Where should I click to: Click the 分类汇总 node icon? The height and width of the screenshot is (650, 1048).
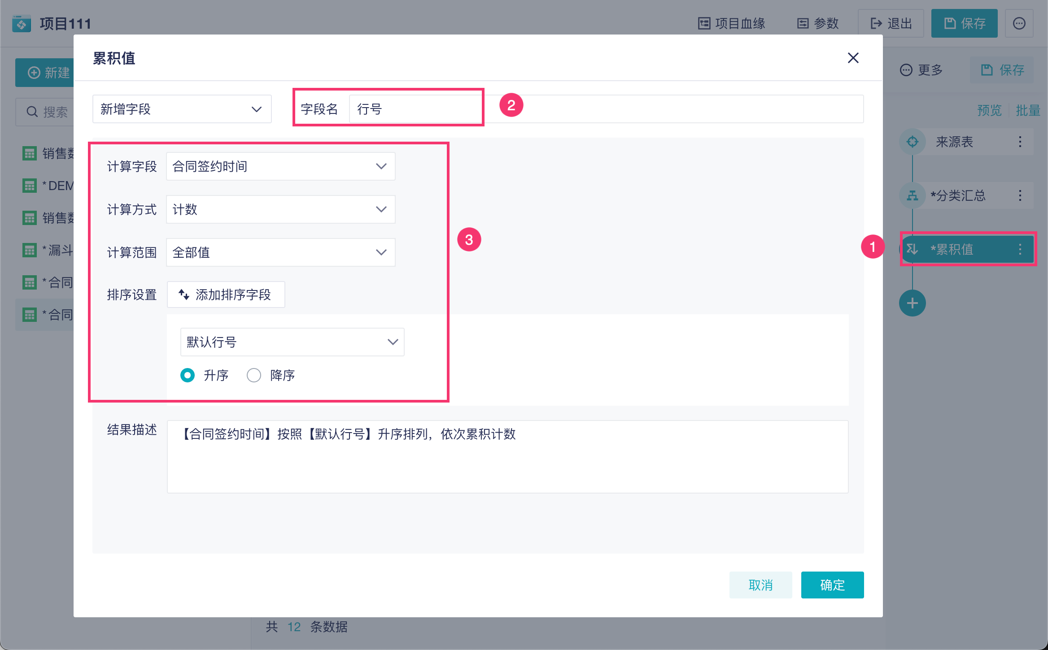[x=912, y=196]
